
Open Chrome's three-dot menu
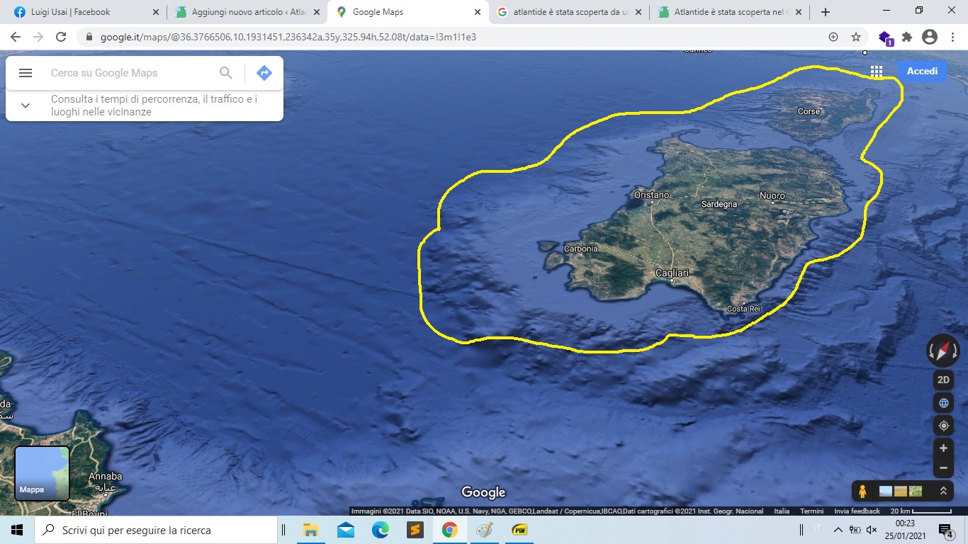pos(952,37)
